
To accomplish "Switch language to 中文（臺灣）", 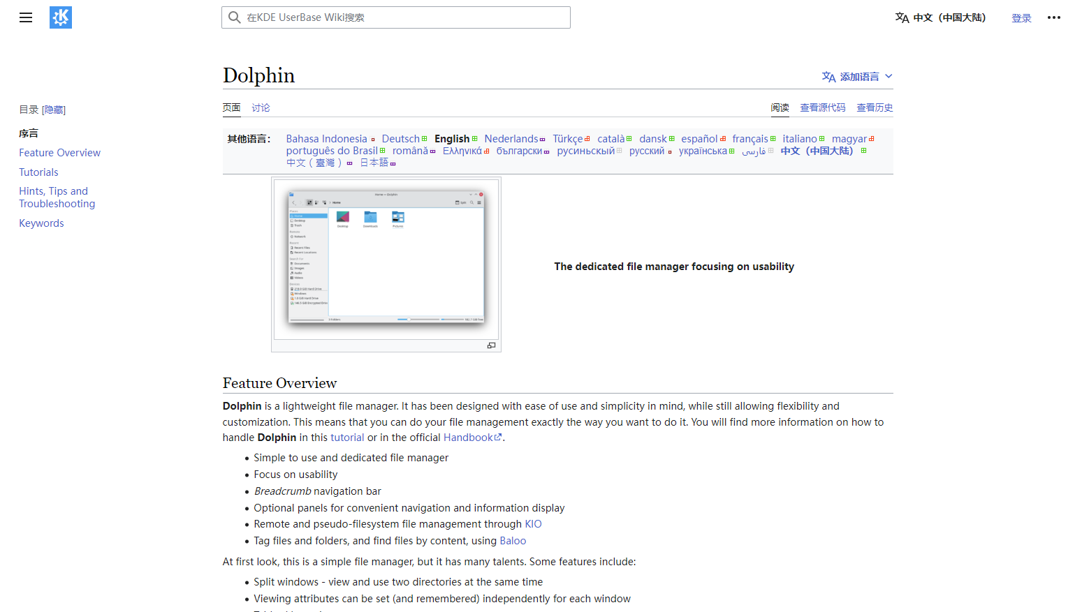I will (x=314, y=163).
